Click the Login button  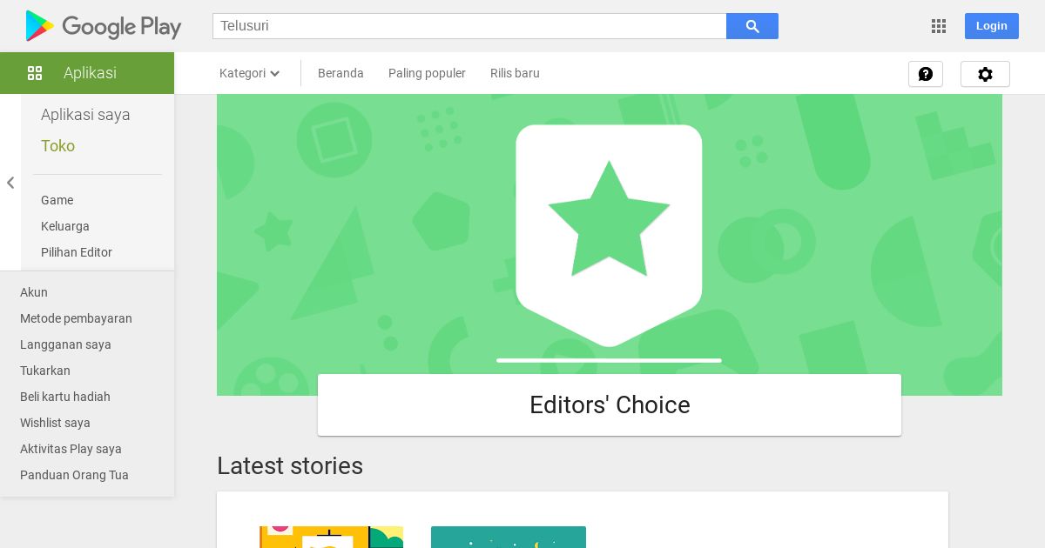pyautogui.click(x=991, y=26)
